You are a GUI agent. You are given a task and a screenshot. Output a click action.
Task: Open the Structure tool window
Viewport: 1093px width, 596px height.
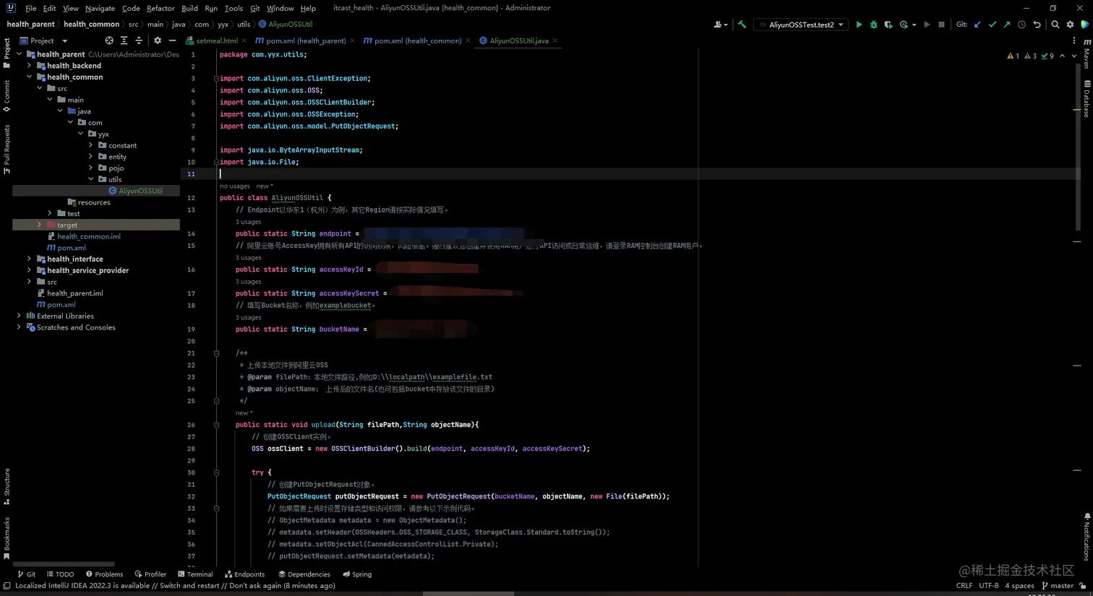pyautogui.click(x=7, y=486)
